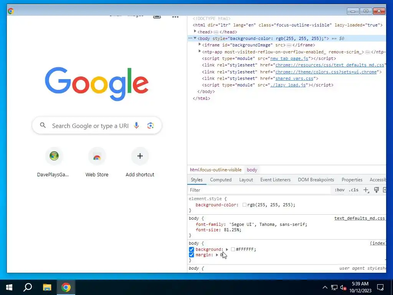
Task: Open the shared_vars.css link
Action: point(294,78)
